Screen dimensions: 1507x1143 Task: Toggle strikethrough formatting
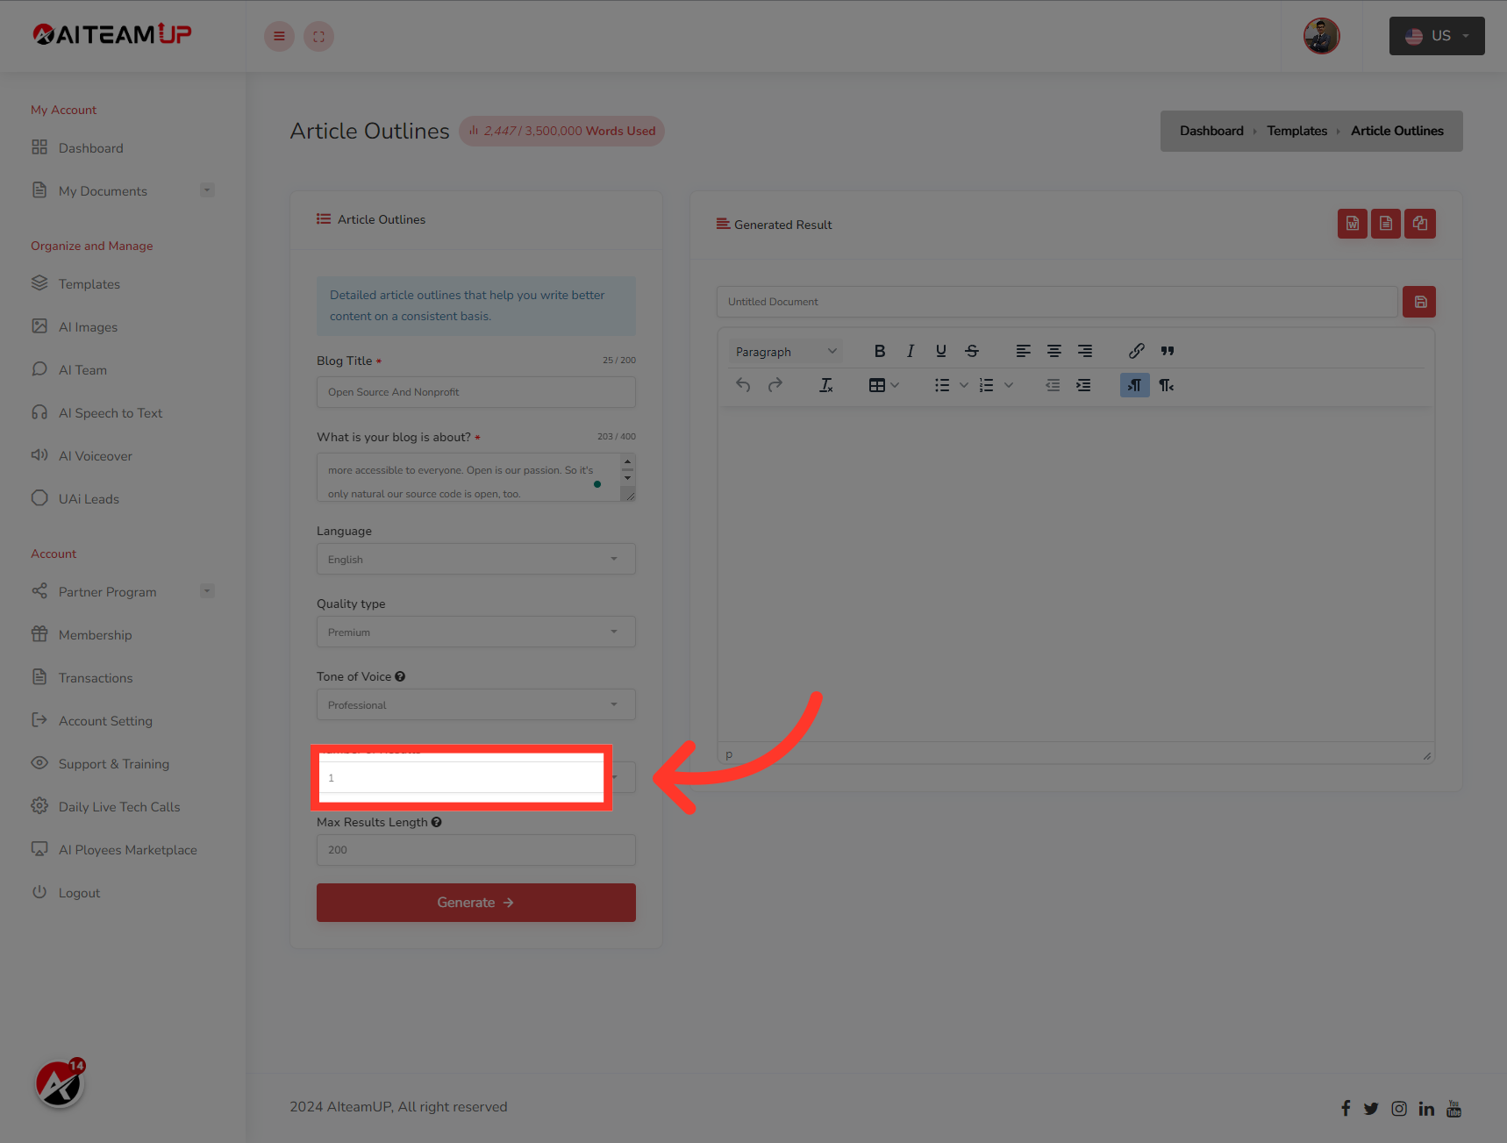click(x=971, y=351)
